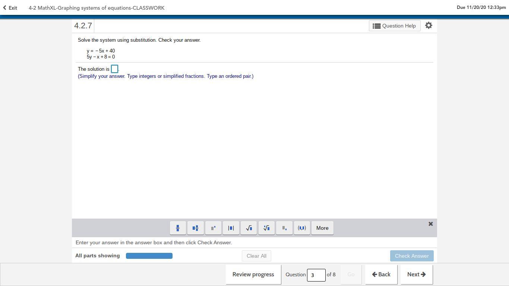Click the solution answer box
Screen dimensions: 509x286
click(x=115, y=69)
